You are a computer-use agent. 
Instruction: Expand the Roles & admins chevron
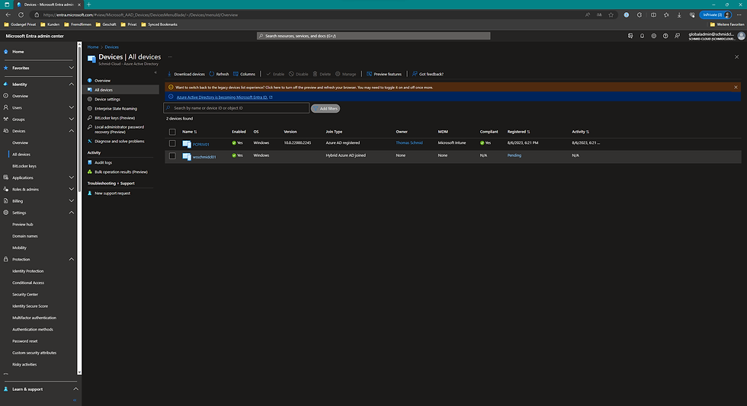tap(72, 190)
